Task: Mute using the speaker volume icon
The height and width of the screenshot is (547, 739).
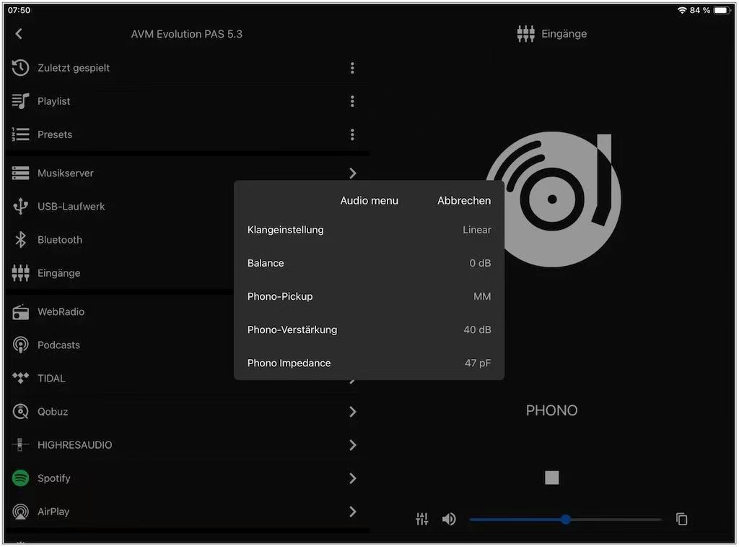Action: [449, 519]
